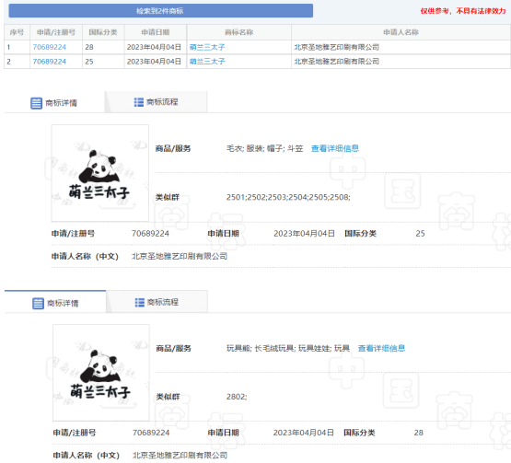The image size is (511, 463).
Task: Open trademark name 萌兰三太子 in row 1
Action: click(207, 47)
